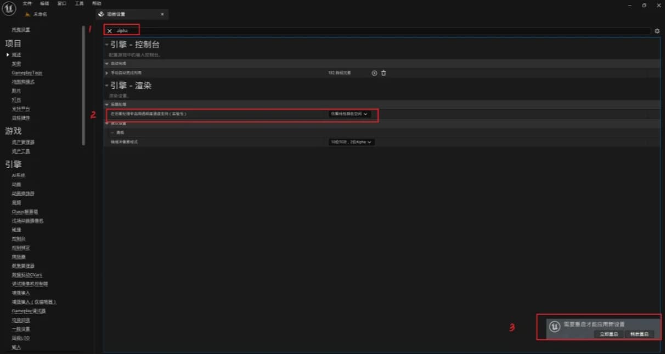Select 地图和模式 in the sidebar
Image resolution: width=665 pixels, height=354 pixels.
coord(23,82)
